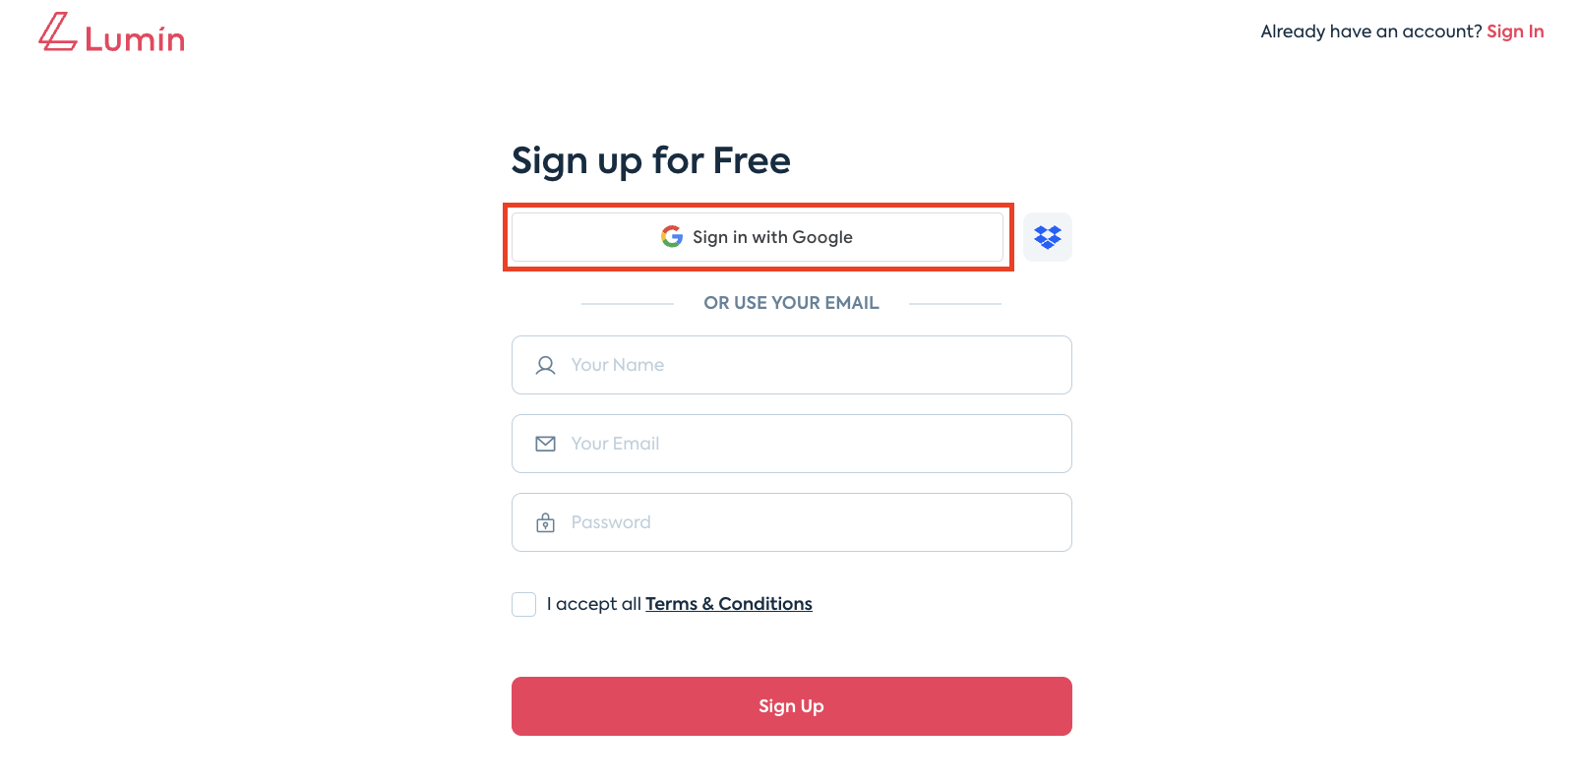Focus the Password input field
This screenshot has width=1579, height=784.
pos(792,522)
